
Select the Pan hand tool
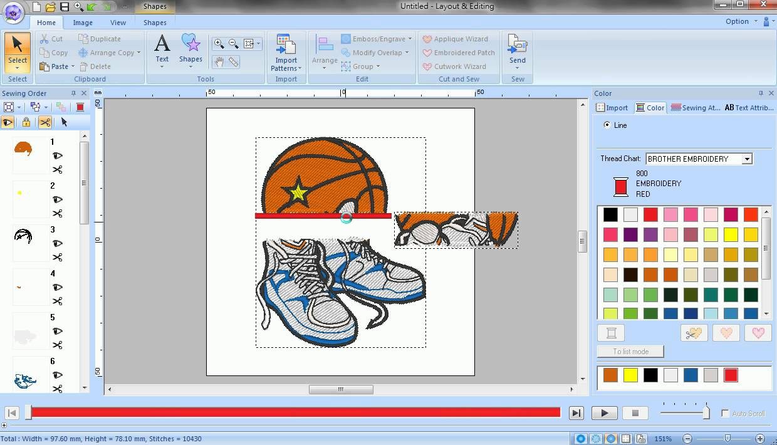pos(219,62)
